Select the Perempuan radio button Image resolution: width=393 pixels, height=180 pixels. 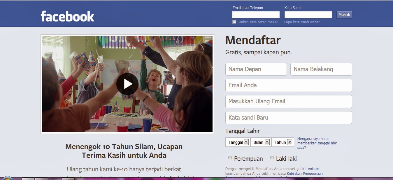coord(230,158)
